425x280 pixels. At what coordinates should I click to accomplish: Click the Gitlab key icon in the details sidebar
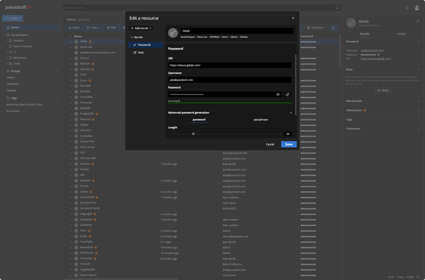click(x=351, y=23)
